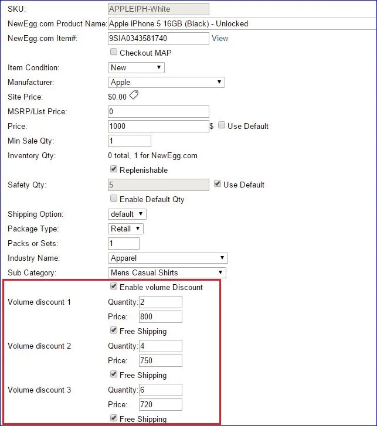Click Volume discount 1 Price field
The height and width of the screenshot is (426, 377).
tap(161, 317)
